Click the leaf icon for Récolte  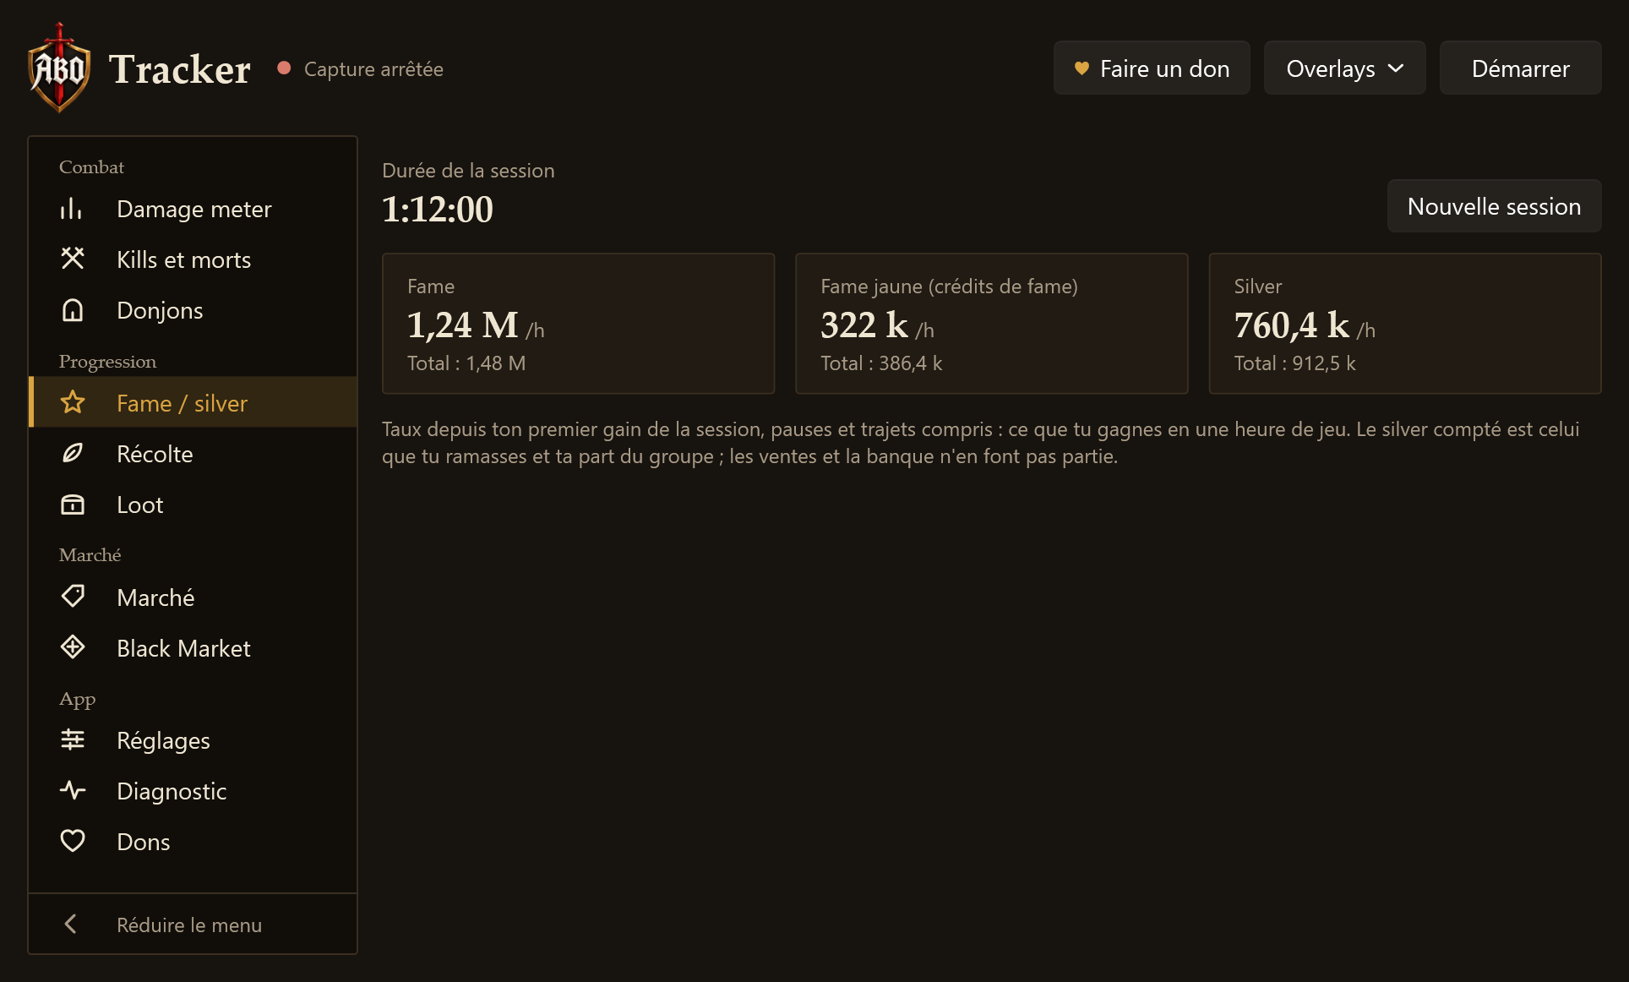pos(73,453)
